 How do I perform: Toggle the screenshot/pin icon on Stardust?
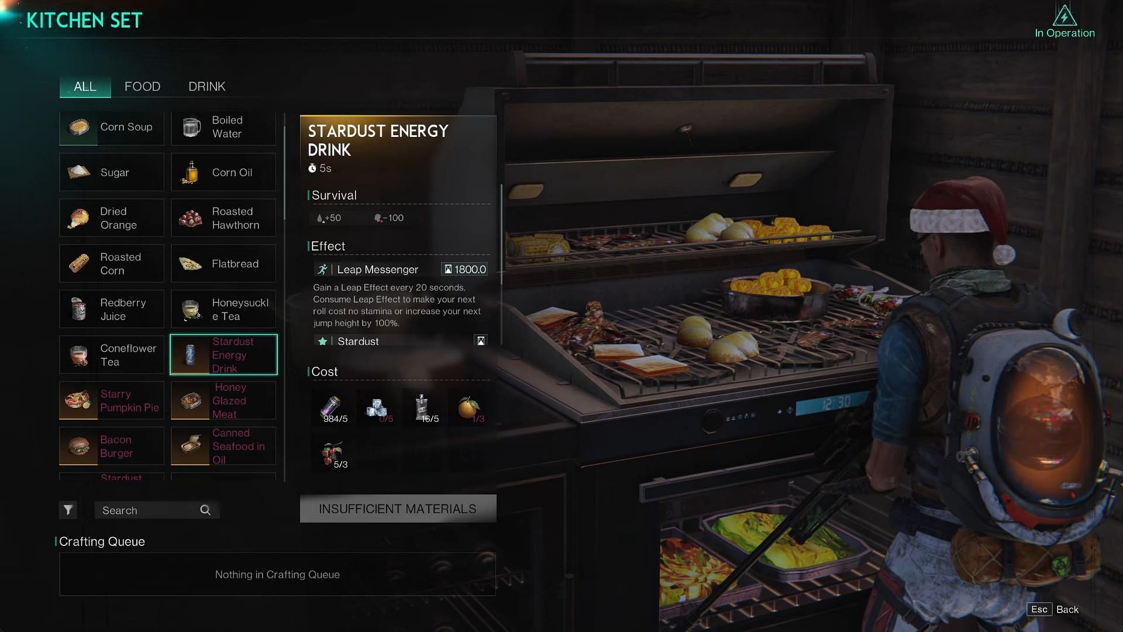[481, 341]
